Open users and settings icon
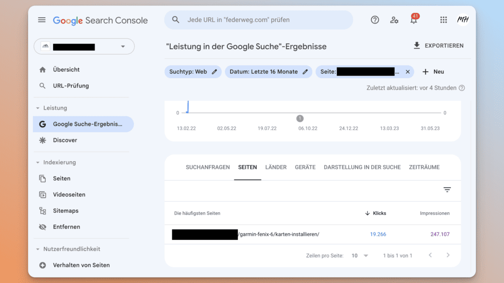504x283 pixels. [394, 20]
